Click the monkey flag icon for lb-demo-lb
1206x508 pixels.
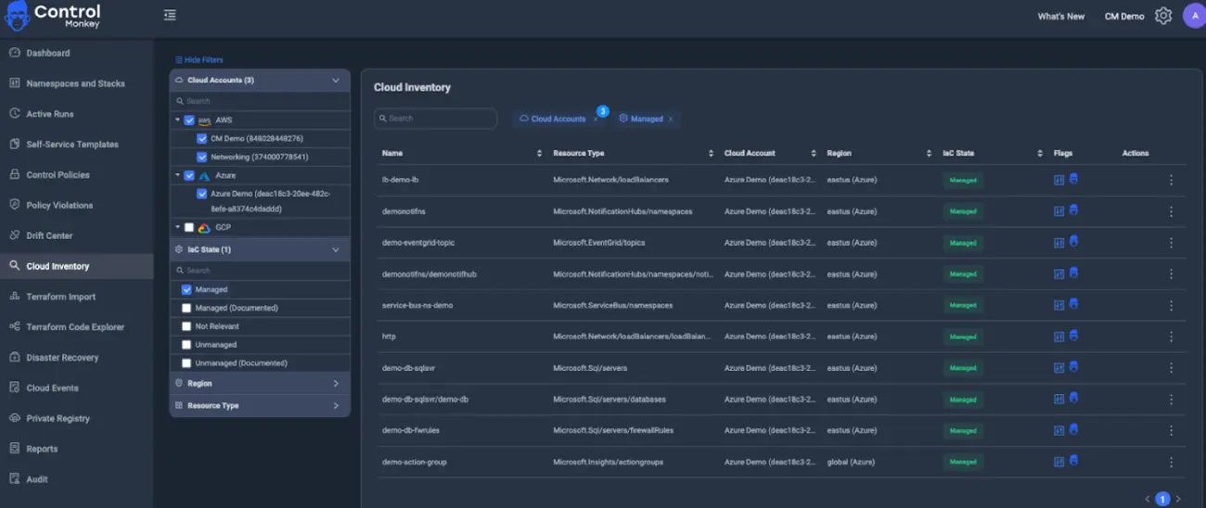click(1073, 179)
